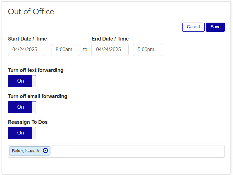Viewport: 233px width, 175px height.
Task: Click the Out of Office heading
Action: 31,12
